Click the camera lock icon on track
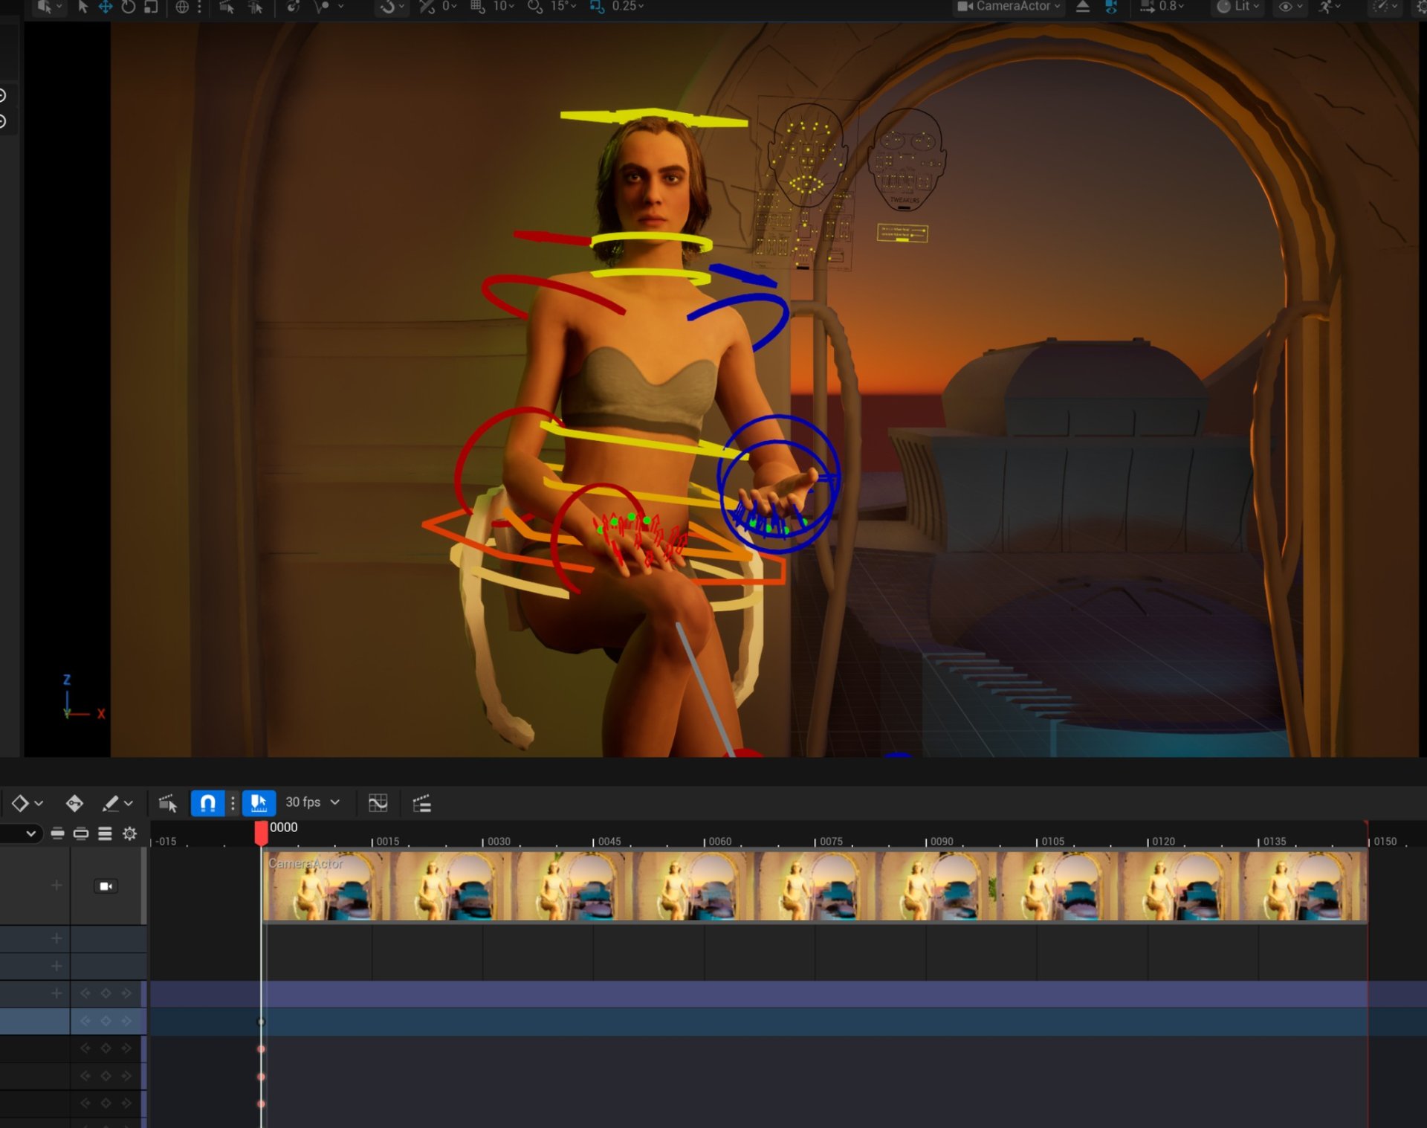Screen dimensions: 1427x1128 click(106, 886)
